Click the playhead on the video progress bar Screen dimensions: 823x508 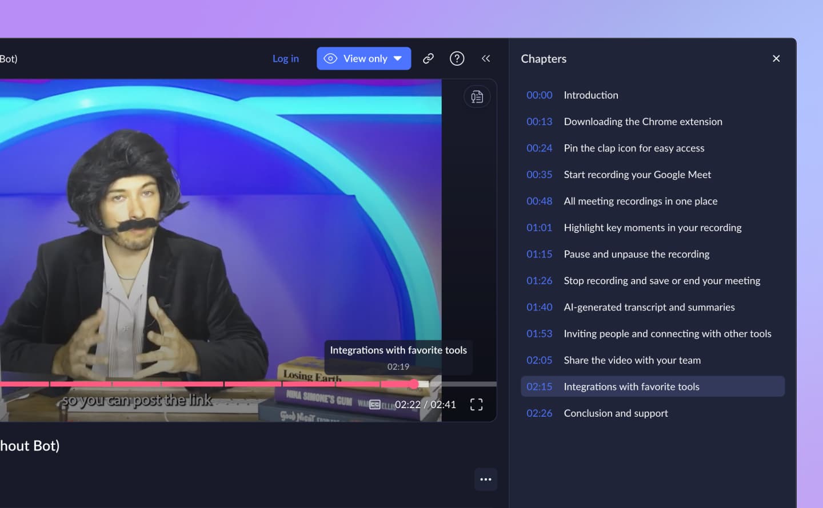coord(414,384)
